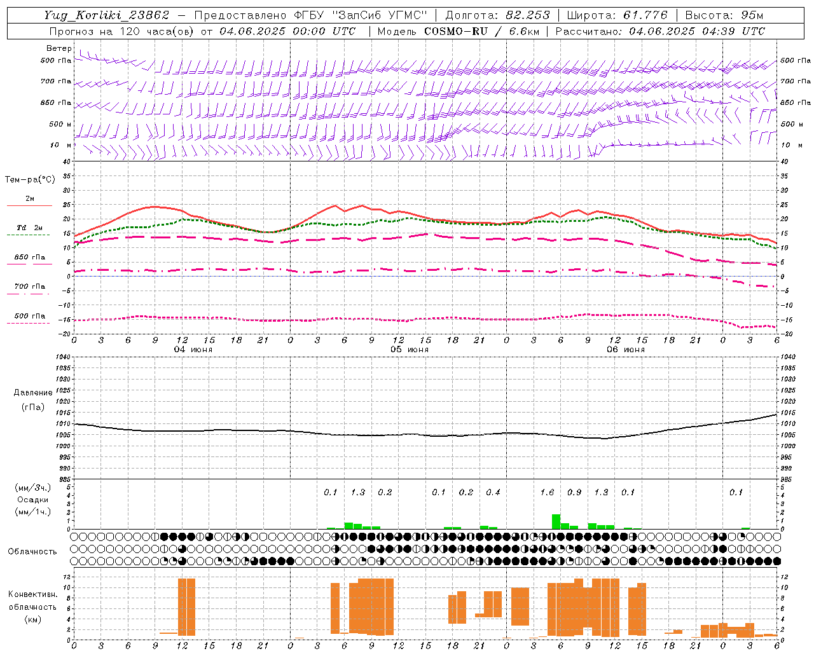Click the 'Рассчитано: 04.06.2025 04:39 UTC' text

coord(660,31)
